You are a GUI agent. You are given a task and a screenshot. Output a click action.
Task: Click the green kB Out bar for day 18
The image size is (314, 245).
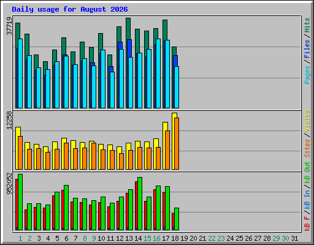[177, 219]
